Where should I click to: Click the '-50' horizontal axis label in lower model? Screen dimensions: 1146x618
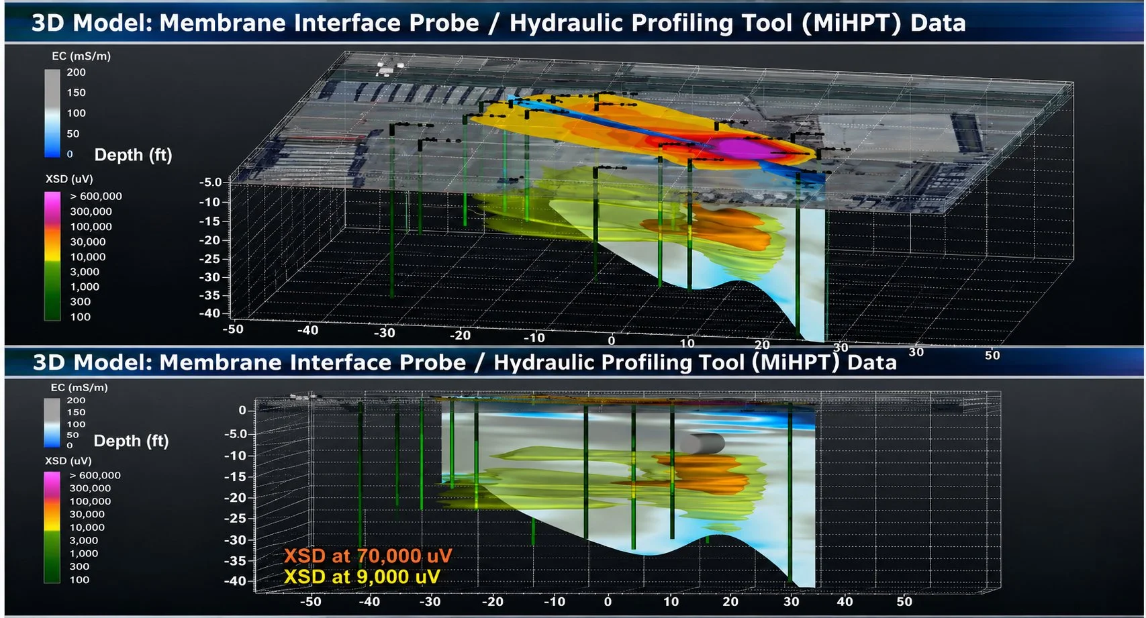[310, 602]
